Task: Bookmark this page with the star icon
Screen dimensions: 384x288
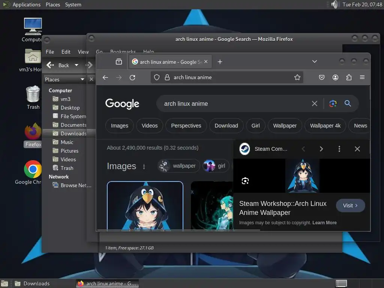Action: [x=297, y=77]
